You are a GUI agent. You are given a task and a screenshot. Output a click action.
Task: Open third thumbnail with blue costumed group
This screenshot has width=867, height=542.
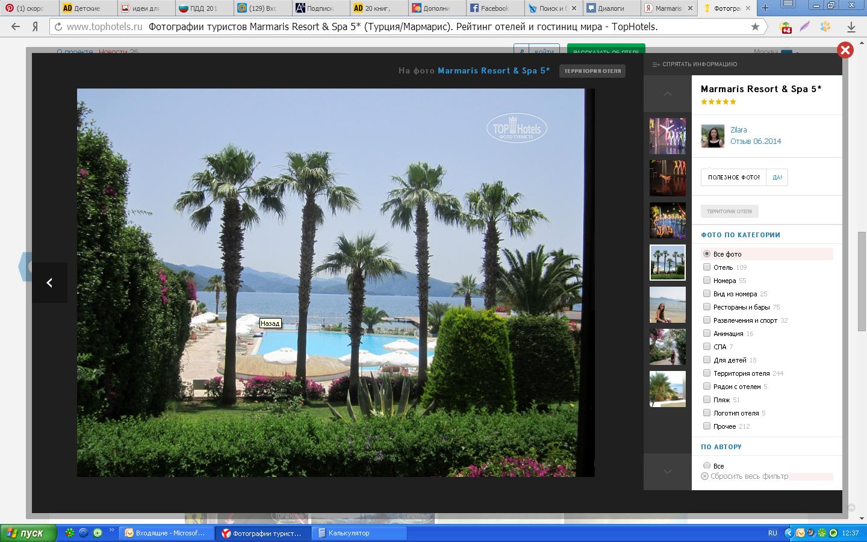tap(668, 220)
